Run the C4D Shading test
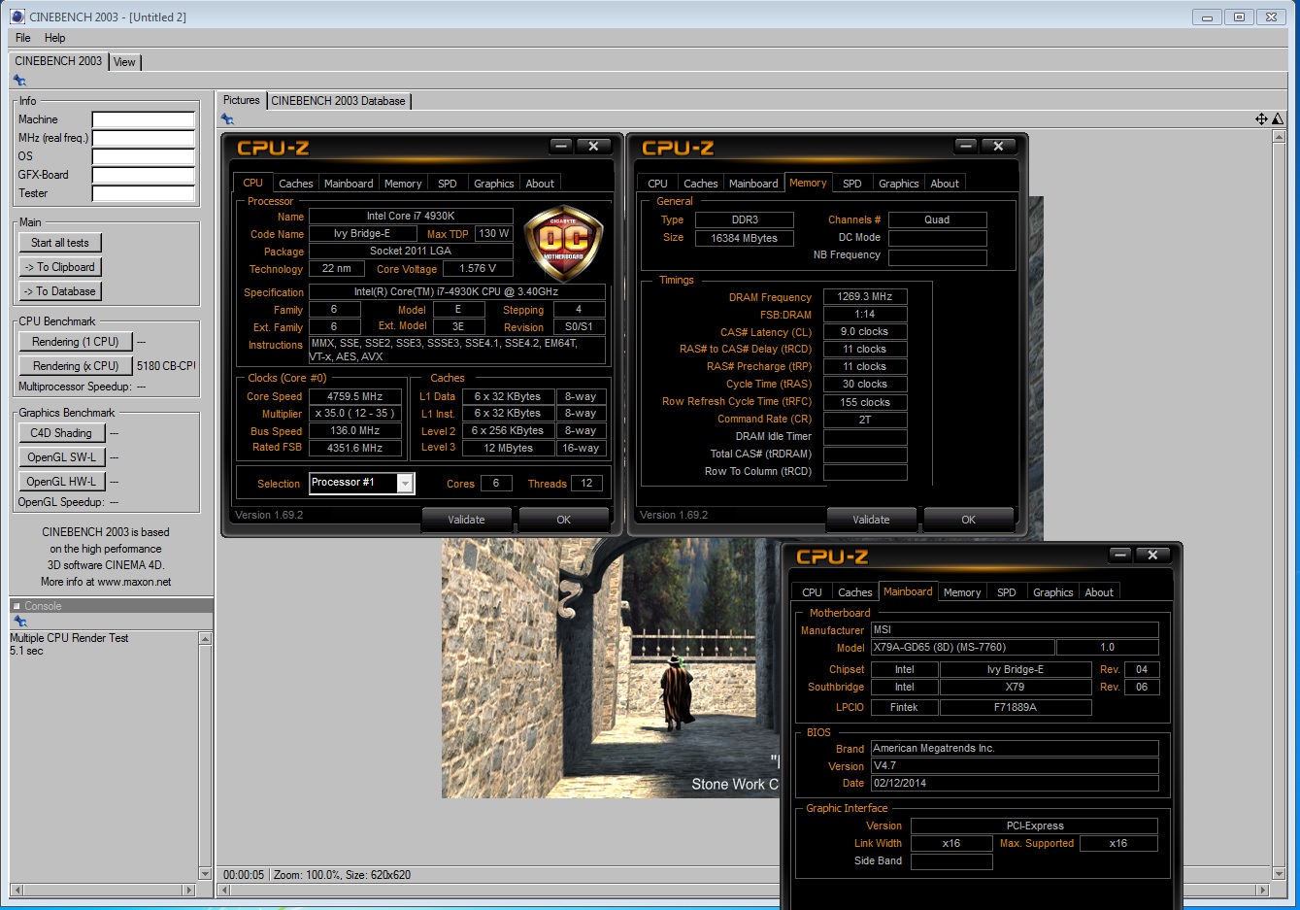This screenshot has width=1300, height=910. pos(61,433)
